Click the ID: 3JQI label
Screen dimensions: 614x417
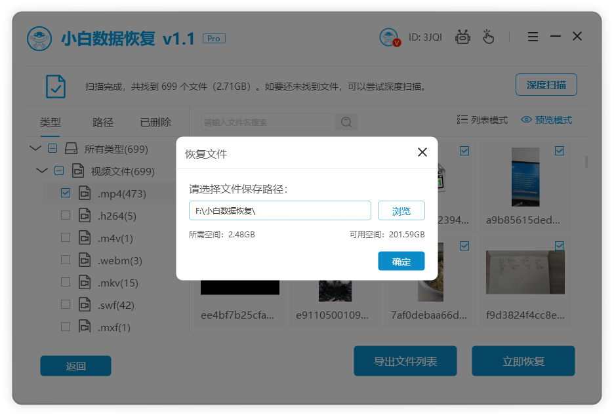pos(425,37)
